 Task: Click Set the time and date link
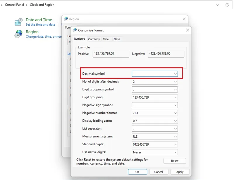tap(40, 25)
